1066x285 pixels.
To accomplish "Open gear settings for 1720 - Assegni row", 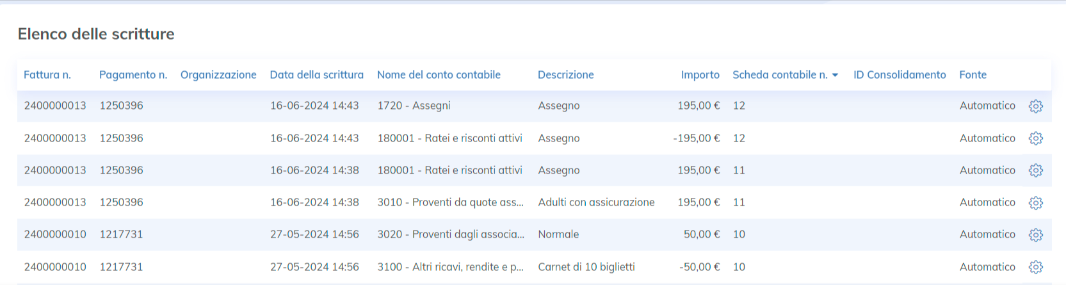I will tap(1035, 106).
